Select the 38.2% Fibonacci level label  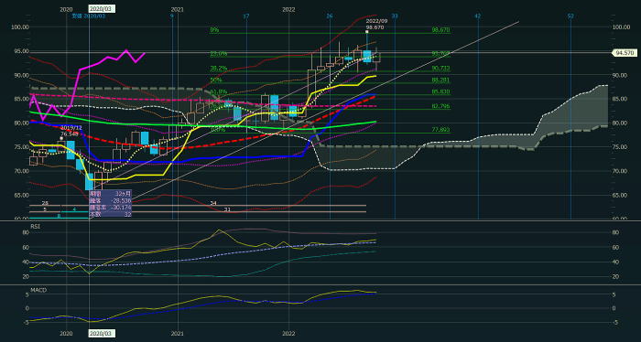point(218,69)
